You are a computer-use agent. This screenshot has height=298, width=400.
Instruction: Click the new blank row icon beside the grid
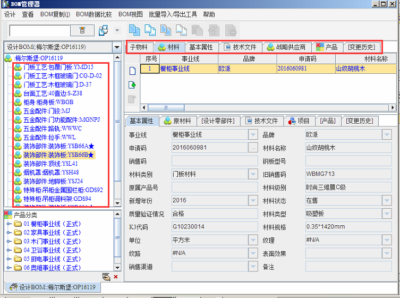point(133,71)
